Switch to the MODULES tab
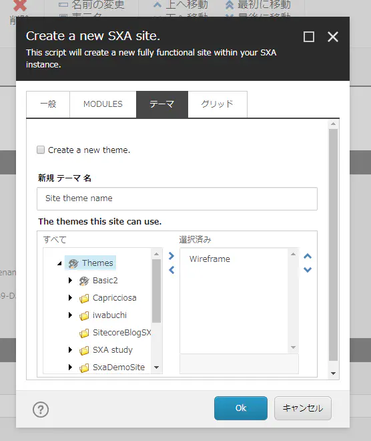371x441 pixels. click(x=103, y=104)
